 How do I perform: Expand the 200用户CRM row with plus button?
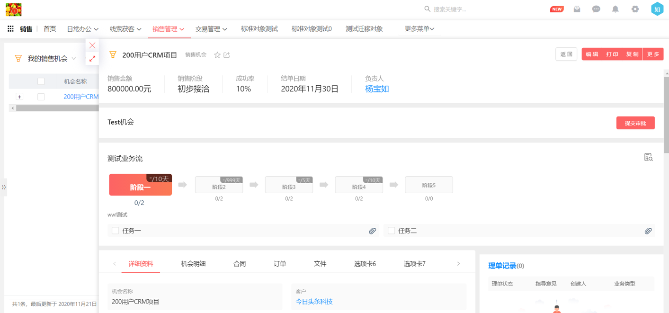19,97
